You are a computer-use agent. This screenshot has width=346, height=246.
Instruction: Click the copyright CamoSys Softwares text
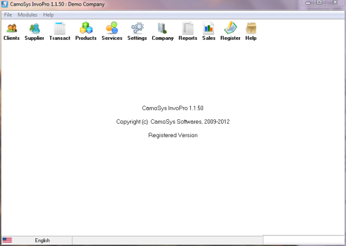pyautogui.click(x=173, y=122)
